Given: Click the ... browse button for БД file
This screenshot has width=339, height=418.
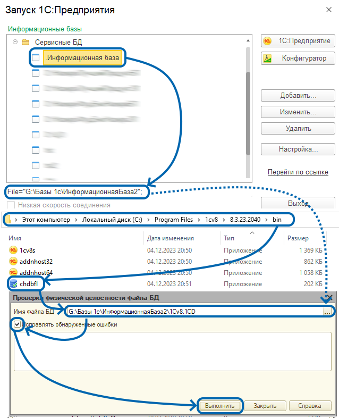Looking at the screenshot, I should (327, 311).
